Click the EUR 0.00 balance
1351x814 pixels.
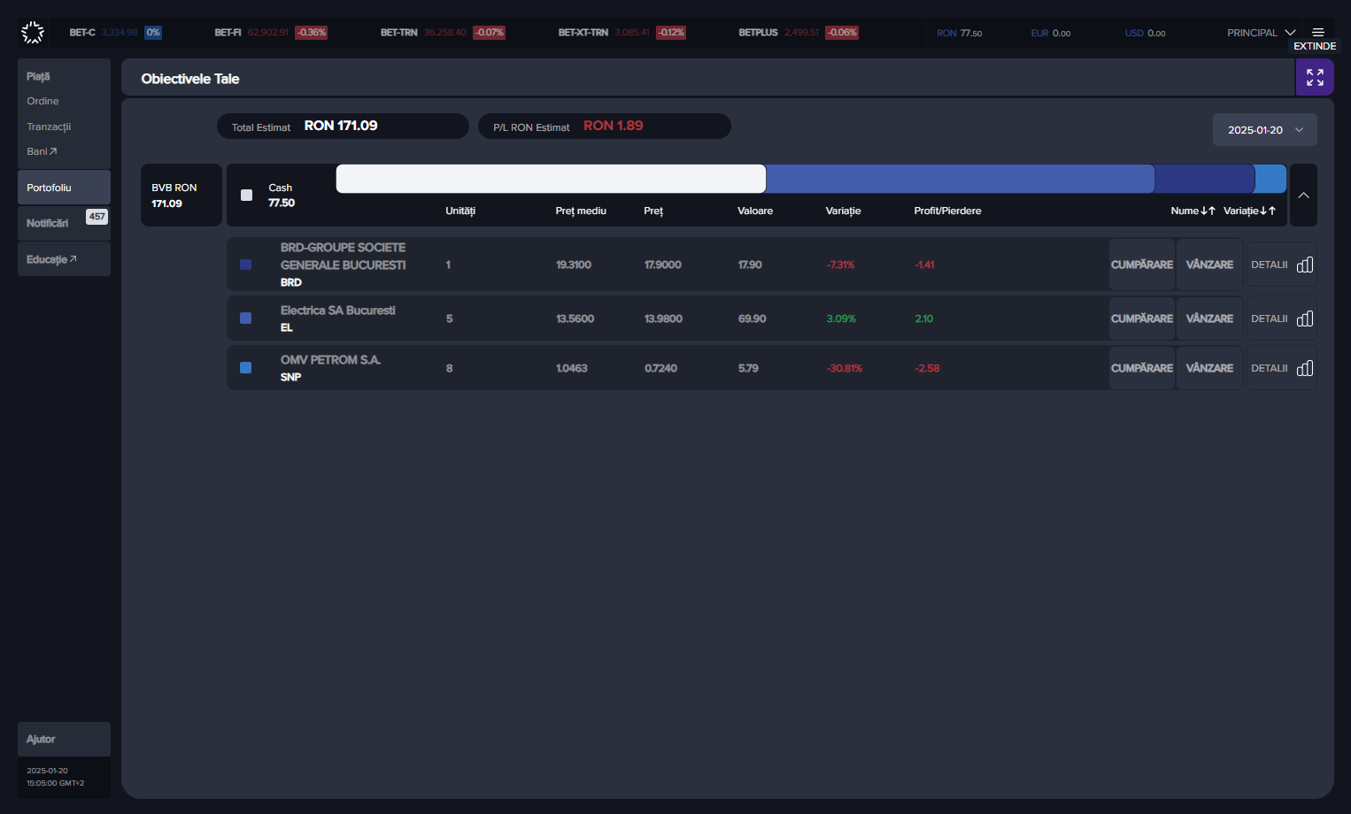(1051, 34)
